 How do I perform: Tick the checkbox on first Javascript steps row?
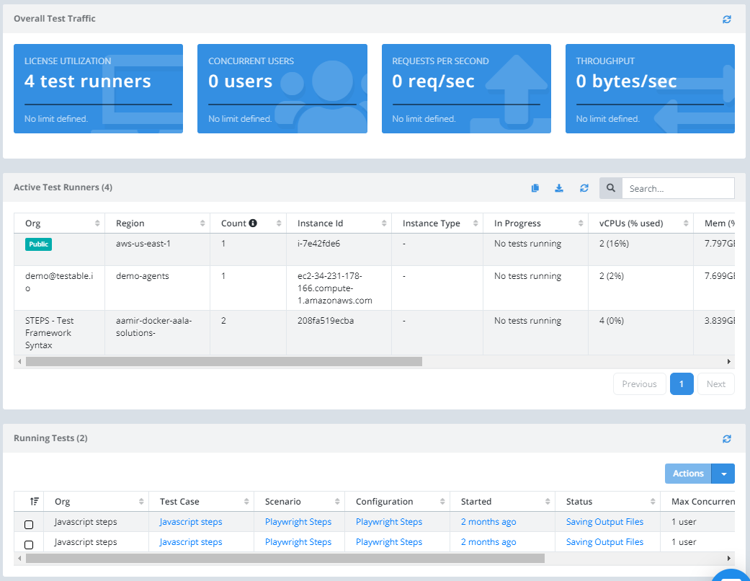pyautogui.click(x=29, y=525)
